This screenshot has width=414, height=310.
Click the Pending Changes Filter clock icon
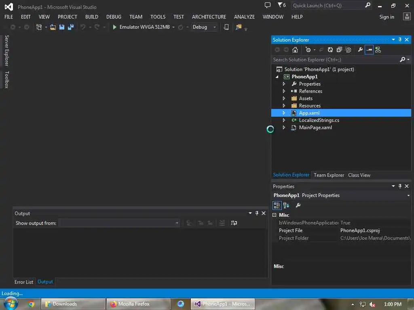[x=308, y=50]
